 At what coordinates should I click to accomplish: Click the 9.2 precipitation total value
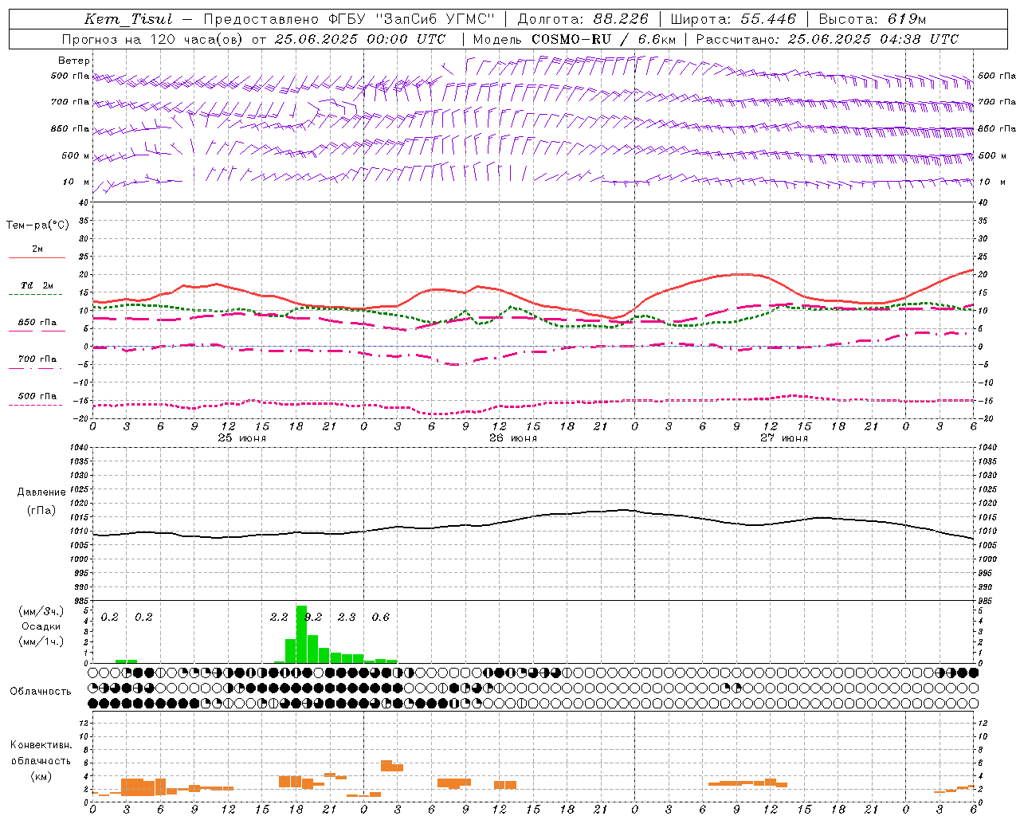point(312,617)
